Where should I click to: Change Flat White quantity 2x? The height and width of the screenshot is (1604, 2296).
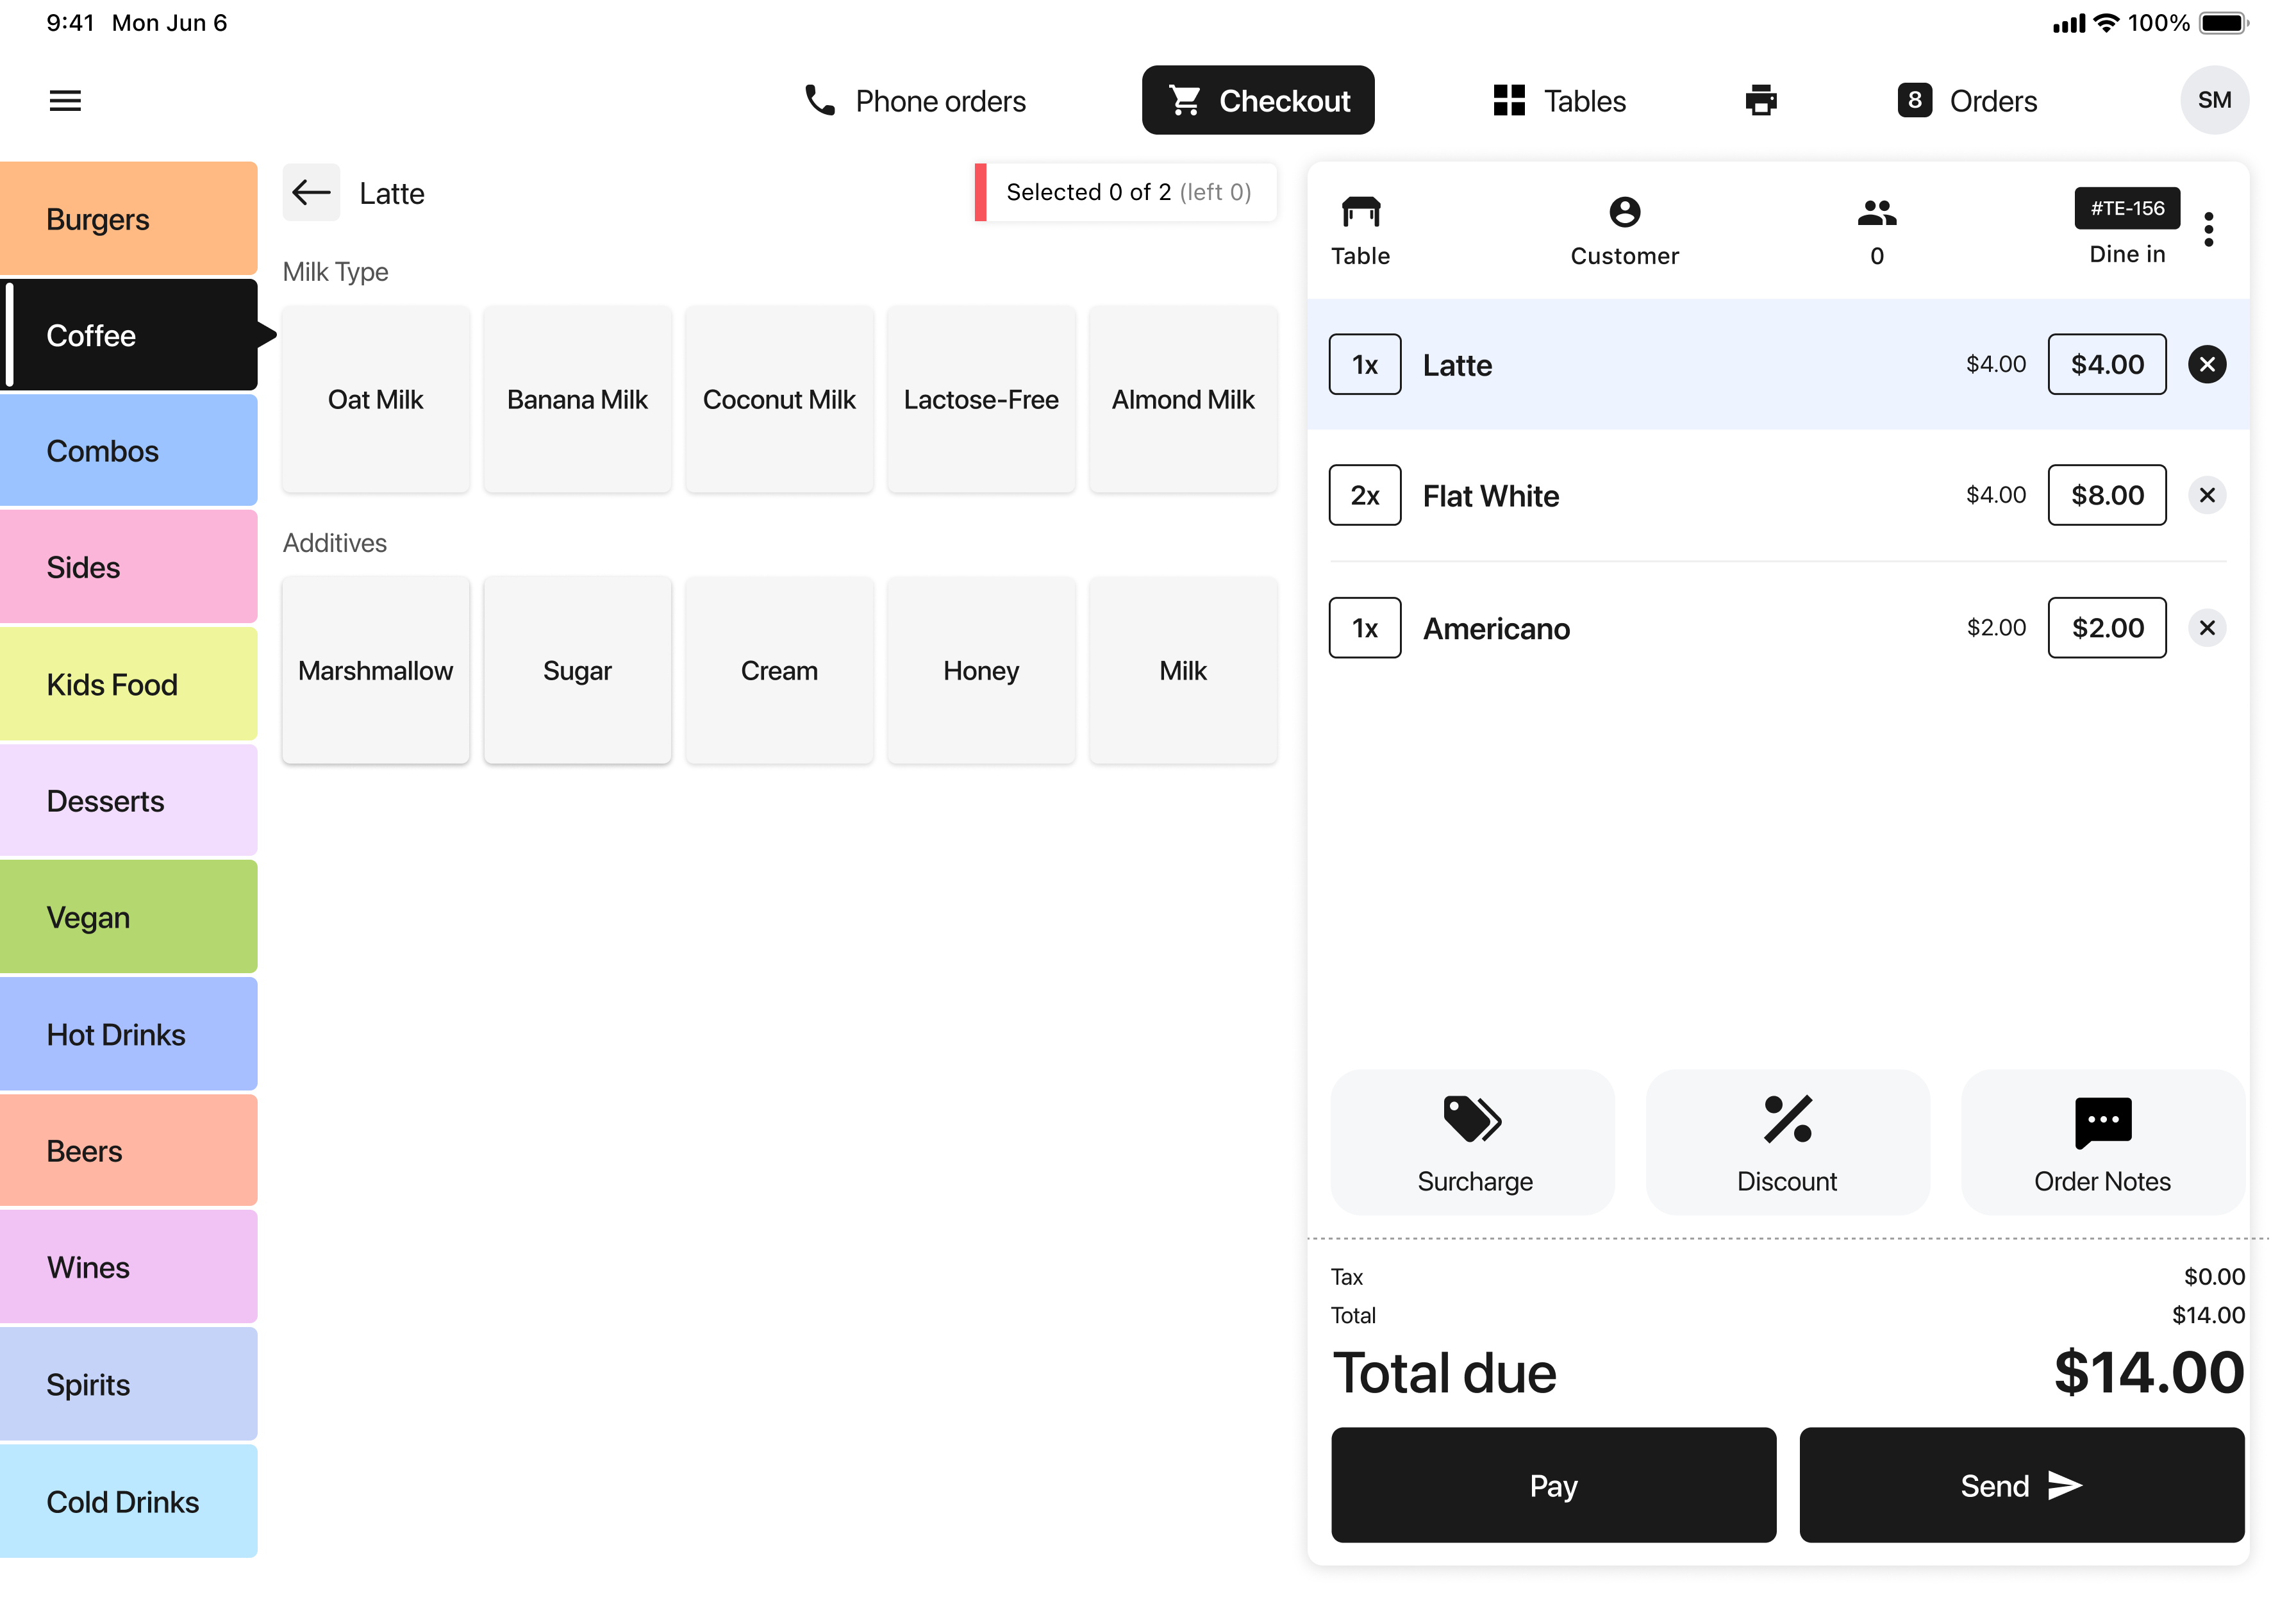point(1365,495)
